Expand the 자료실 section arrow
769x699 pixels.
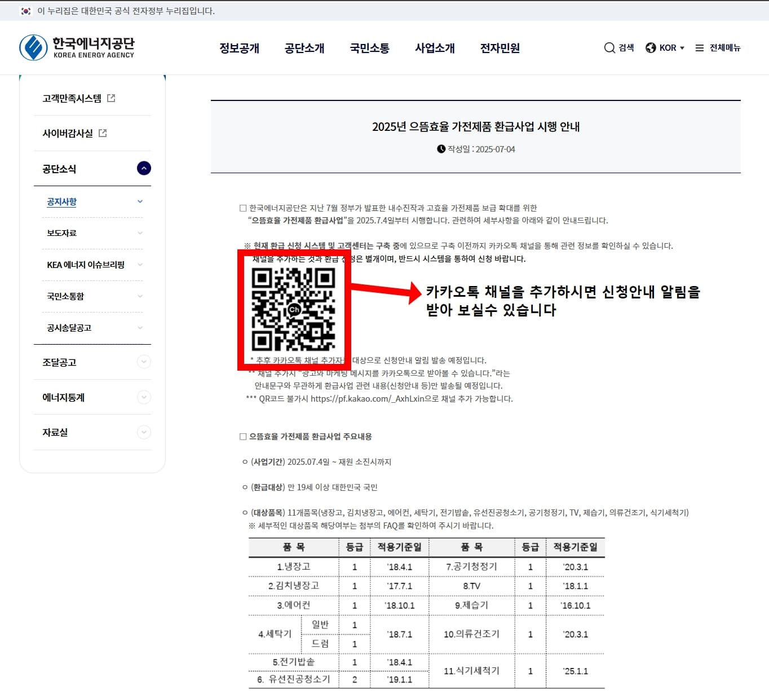[144, 432]
